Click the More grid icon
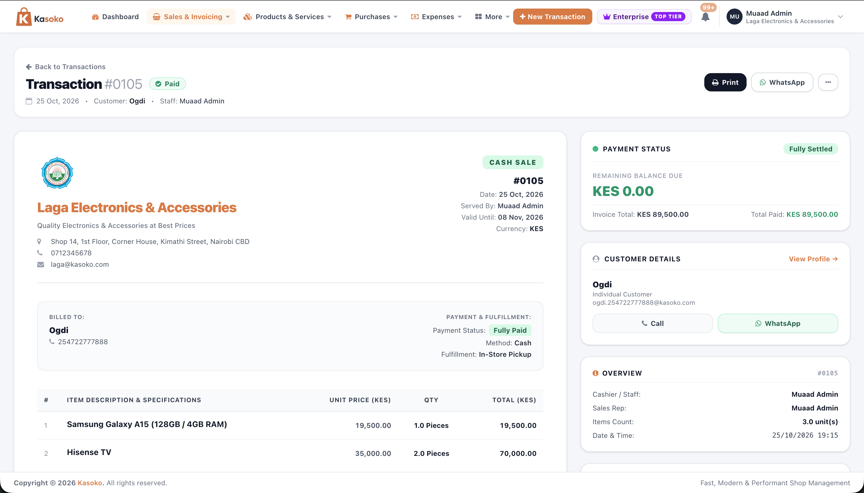 [478, 17]
